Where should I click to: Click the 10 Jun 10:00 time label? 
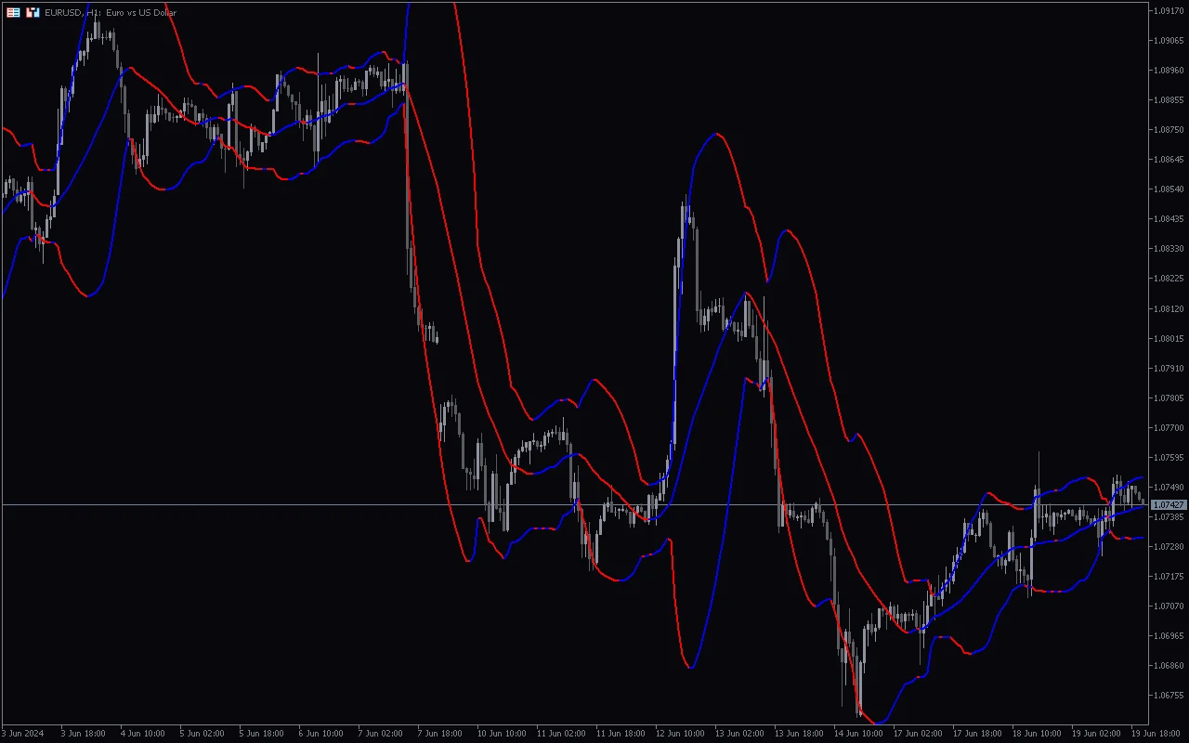tap(500, 733)
